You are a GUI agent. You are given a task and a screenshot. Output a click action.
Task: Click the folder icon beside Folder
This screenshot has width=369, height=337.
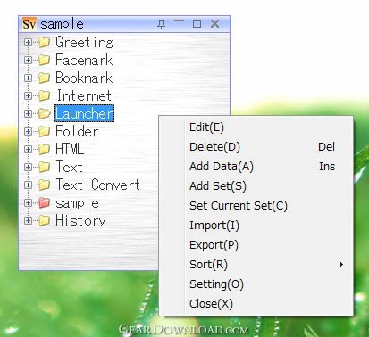click(44, 131)
